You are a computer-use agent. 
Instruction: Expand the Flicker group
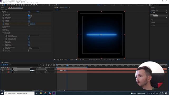click(2, 28)
